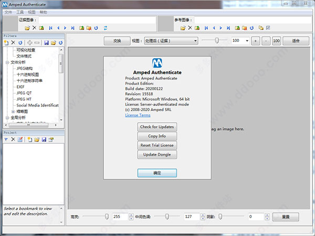Jump to the last evidence image
The height and width of the screenshot is (236, 315).
[x=73, y=28]
